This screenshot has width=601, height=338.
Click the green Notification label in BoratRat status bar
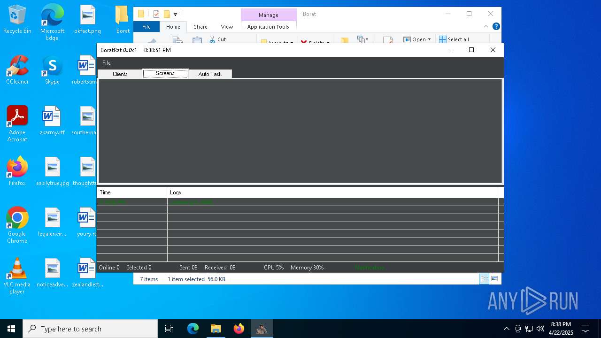tap(370, 268)
